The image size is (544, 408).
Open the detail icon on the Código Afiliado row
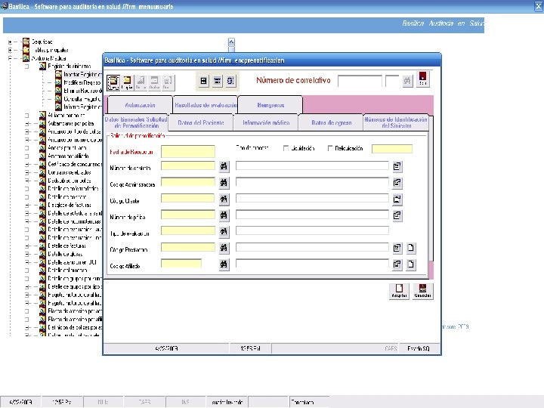[x=397, y=264]
